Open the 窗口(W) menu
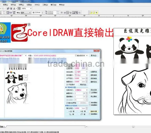Screen dimensions: 151x133 pyautogui.click(x=53, y=5)
